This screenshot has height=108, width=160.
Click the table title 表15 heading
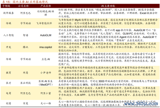coord(25,2)
